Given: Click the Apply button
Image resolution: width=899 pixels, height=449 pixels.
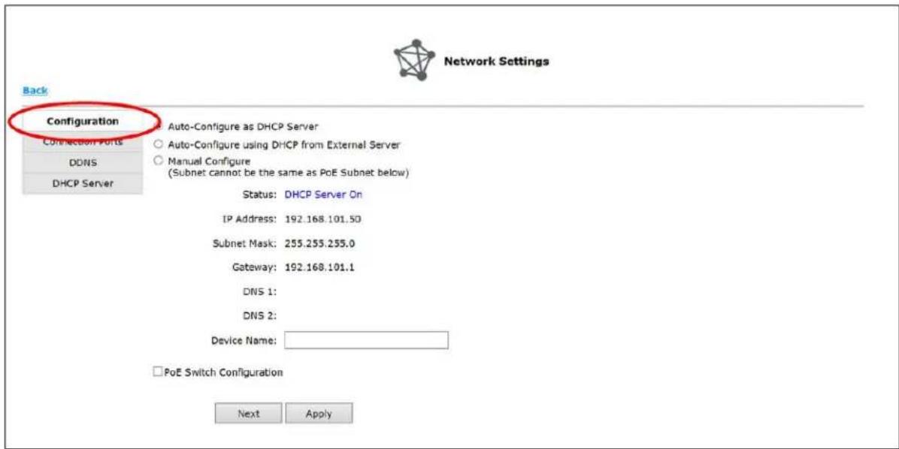Looking at the screenshot, I should click(319, 414).
